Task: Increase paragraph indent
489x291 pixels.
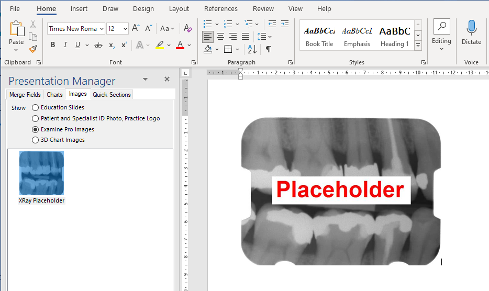Action: [285, 24]
